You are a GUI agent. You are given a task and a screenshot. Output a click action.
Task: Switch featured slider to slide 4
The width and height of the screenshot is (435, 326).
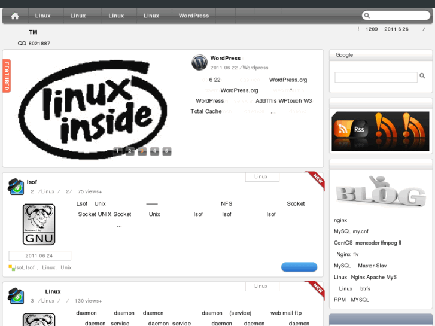click(x=154, y=151)
